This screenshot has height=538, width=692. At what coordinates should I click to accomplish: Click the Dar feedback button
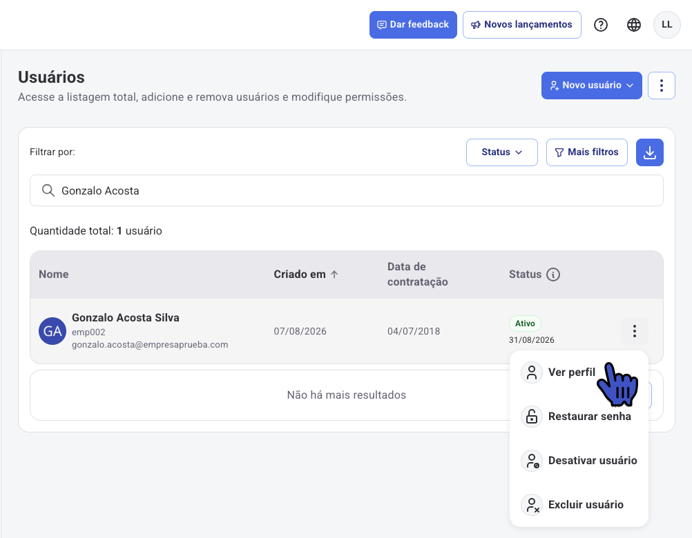[413, 25]
